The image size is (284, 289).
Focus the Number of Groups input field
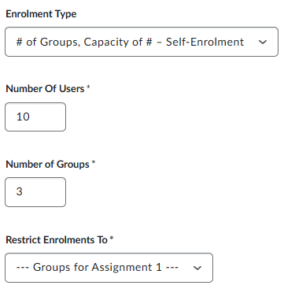[35, 192]
